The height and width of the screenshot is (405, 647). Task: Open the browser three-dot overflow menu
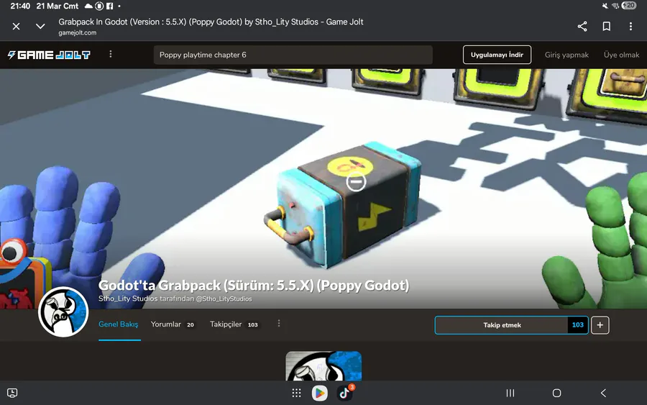click(630, 27)
